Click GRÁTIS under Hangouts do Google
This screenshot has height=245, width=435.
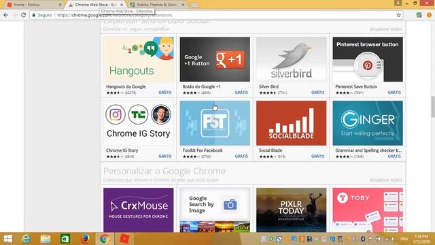(165, 93)
